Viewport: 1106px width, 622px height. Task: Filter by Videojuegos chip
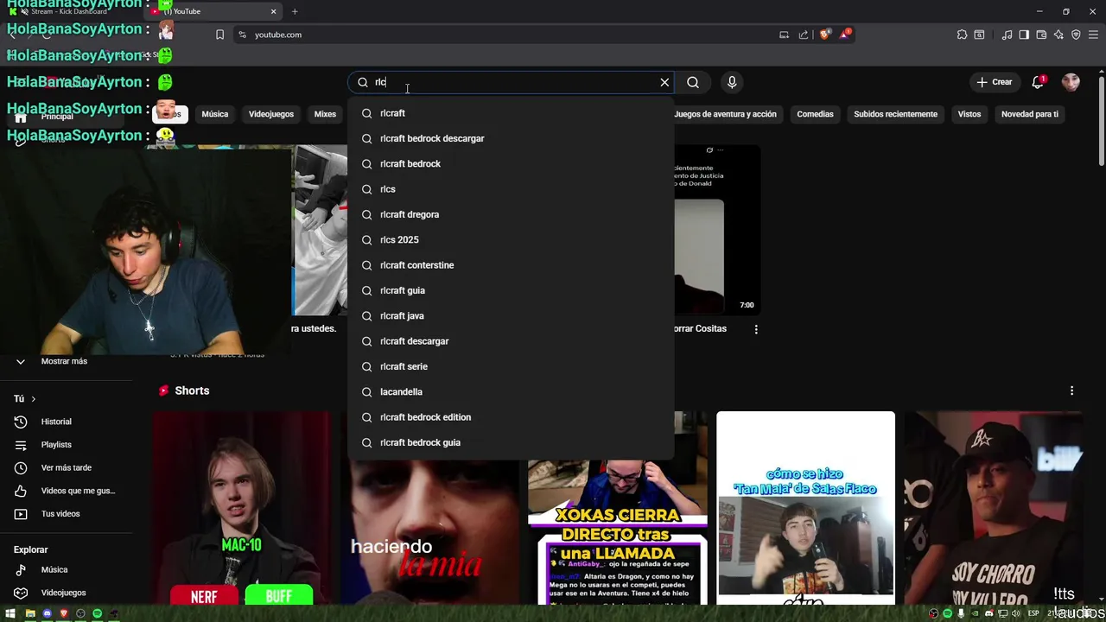pos(271,114)
